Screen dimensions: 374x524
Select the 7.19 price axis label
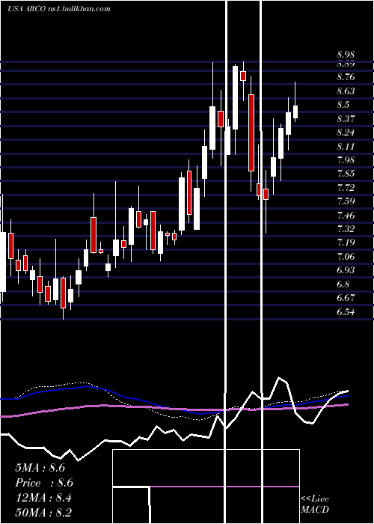click(346, 243)
